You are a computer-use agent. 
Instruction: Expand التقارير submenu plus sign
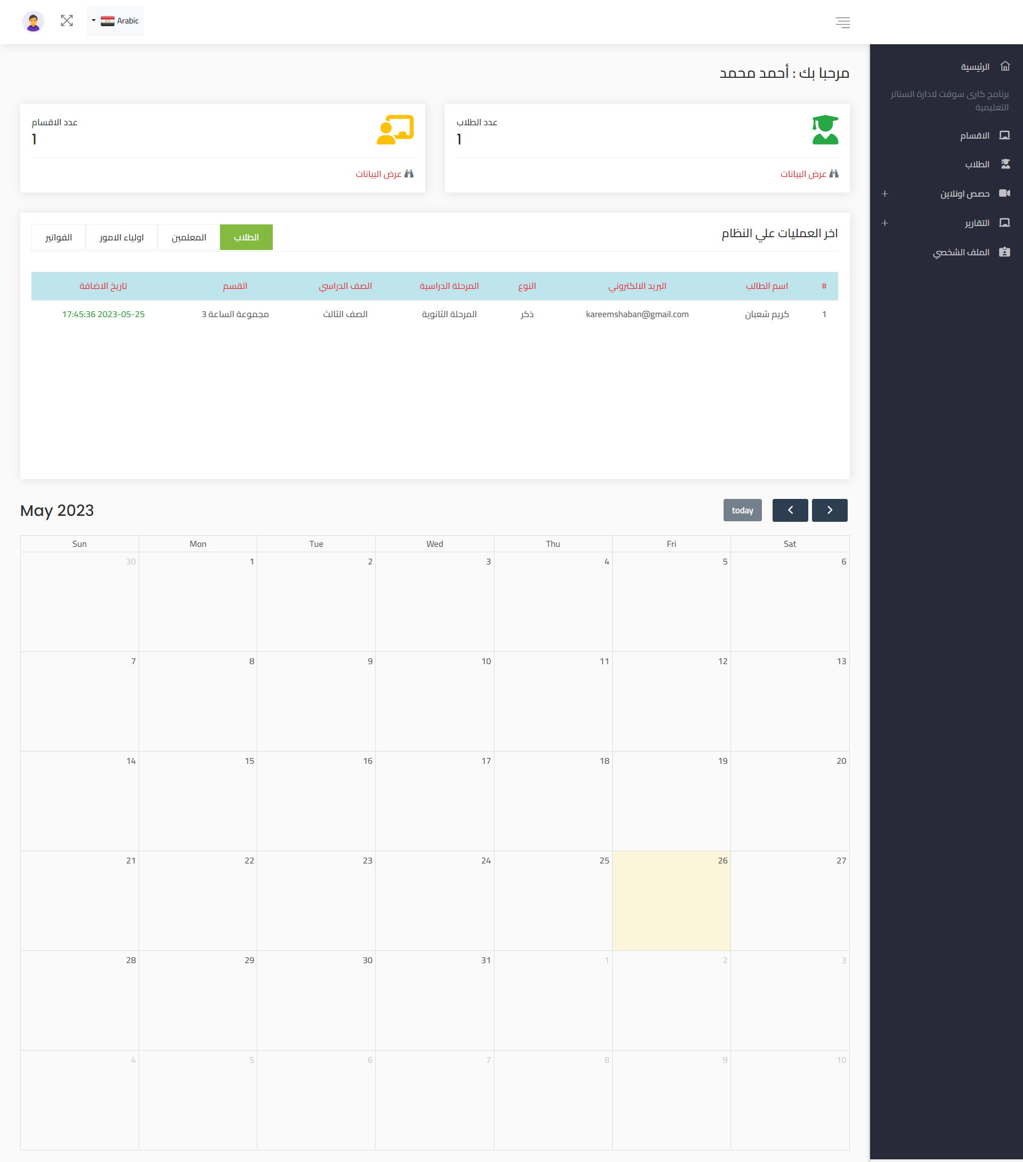pyautogui.click(x=884, y=223)
